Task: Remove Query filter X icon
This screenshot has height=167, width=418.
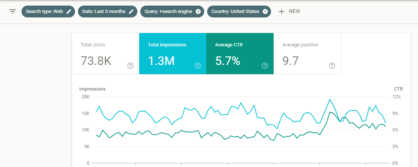Action: click(198, 12)
